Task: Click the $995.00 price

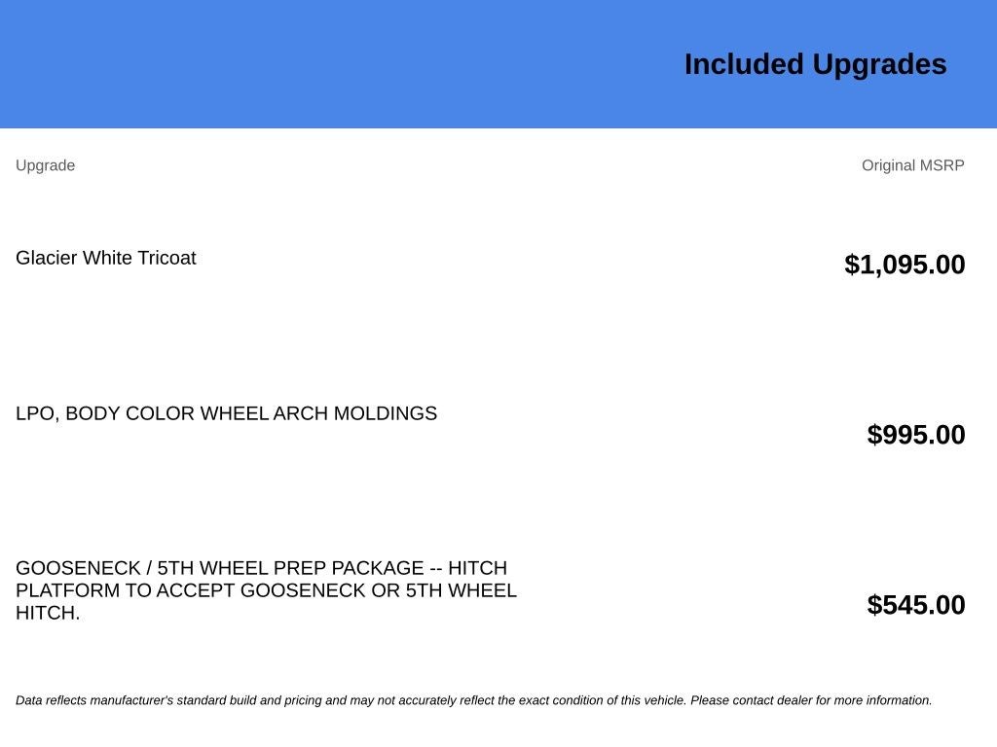Action: coord(915,435)
